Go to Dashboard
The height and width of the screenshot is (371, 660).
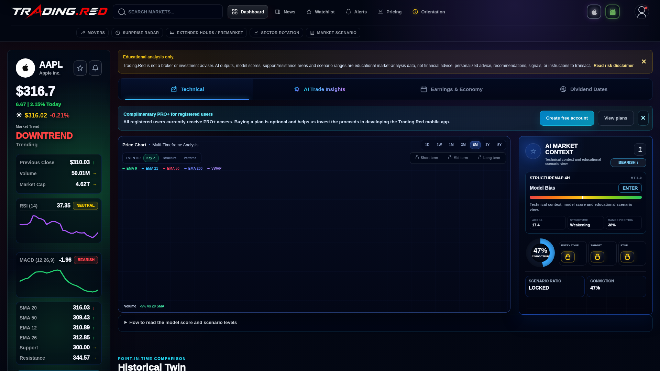point(248,12)
